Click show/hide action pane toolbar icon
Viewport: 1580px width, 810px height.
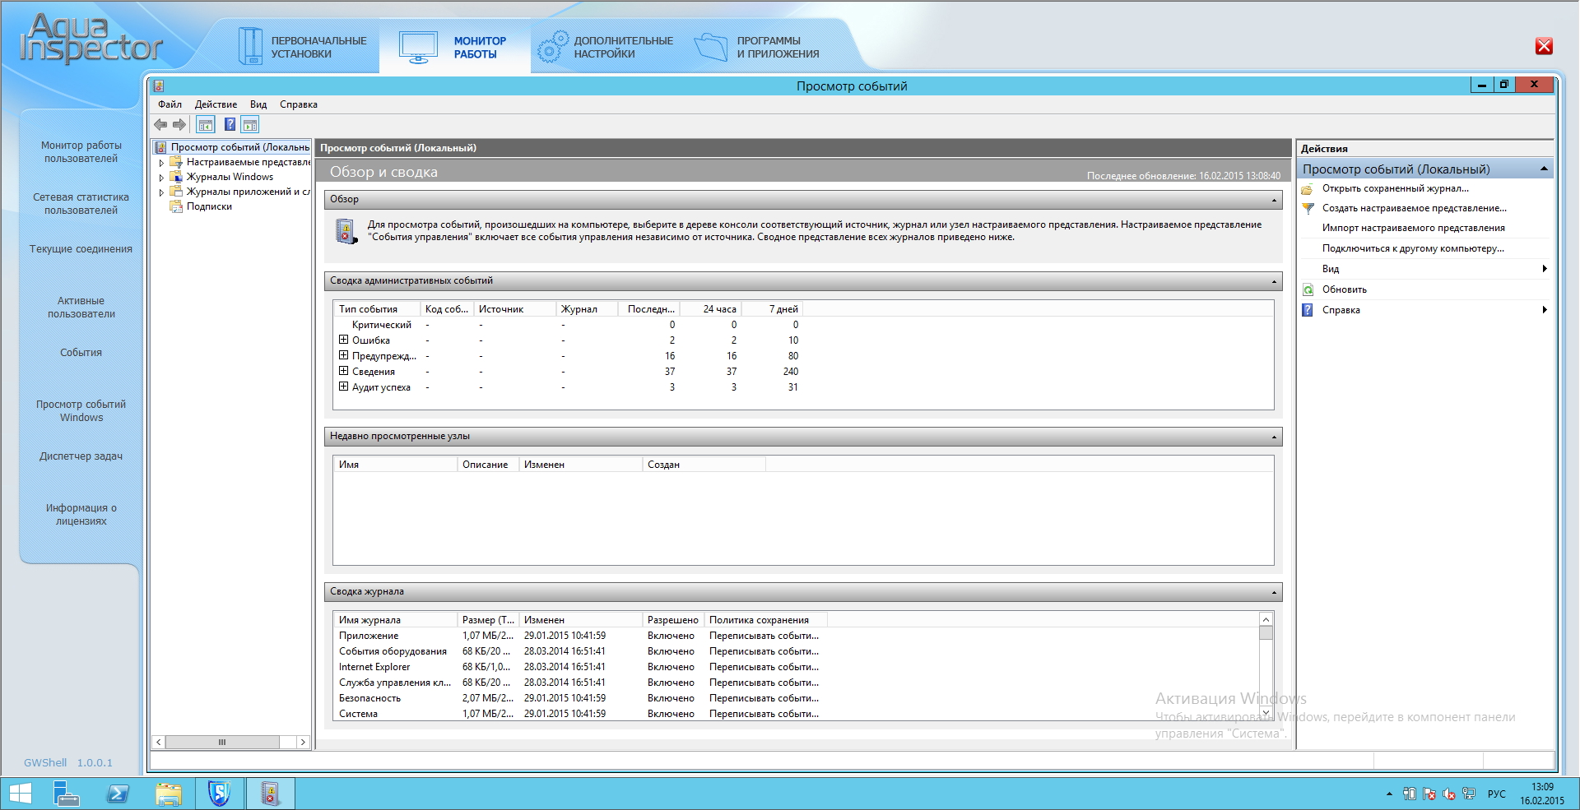(250, 125)
